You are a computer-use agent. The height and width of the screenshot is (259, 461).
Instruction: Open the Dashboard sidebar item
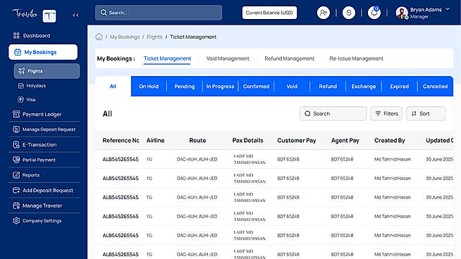pyautogui.click(x=32, y=35)
